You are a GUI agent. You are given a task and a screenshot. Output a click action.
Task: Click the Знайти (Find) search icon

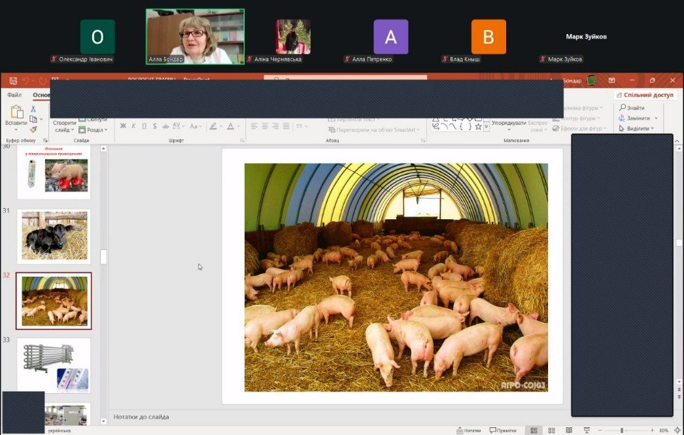632,108
